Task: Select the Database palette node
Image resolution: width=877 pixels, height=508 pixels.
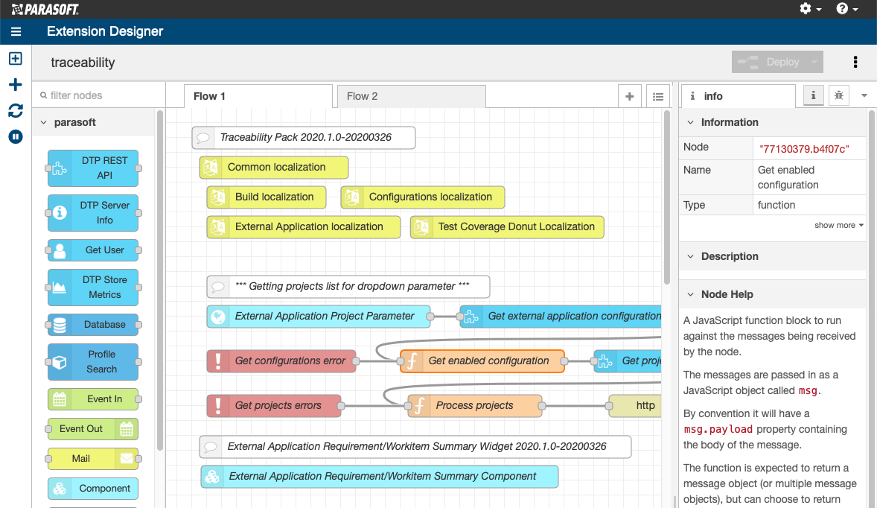Action: tap(93, 325)
